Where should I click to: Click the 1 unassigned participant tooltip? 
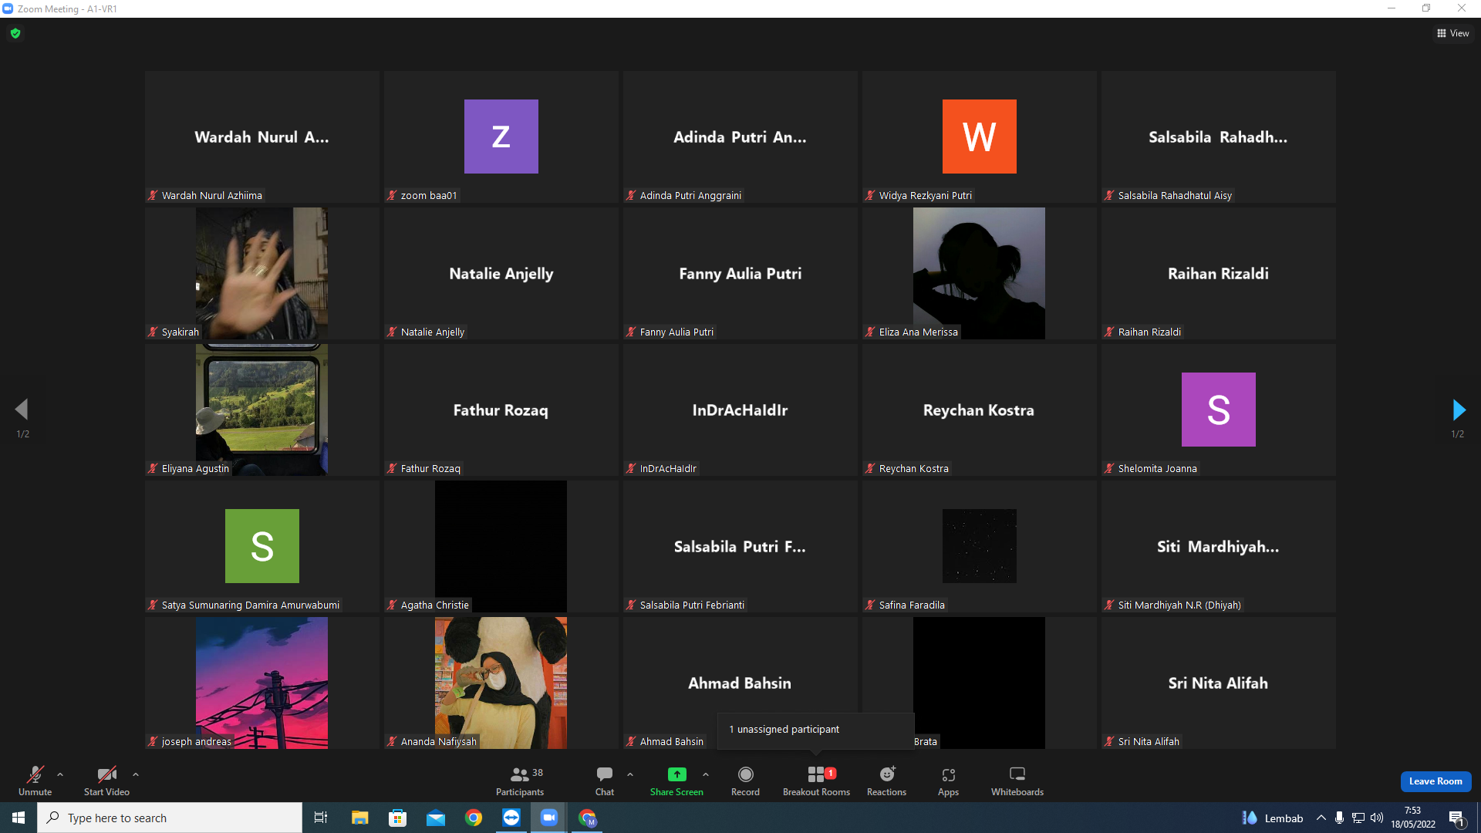(x=815, y=730)
